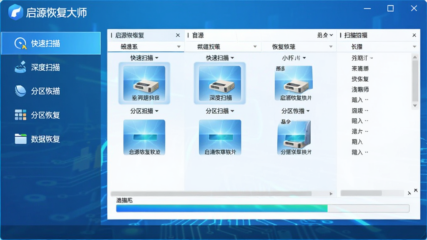Collapse the leftmost 快速扫描 group heading
427x240 pixels.
[144, 57]
